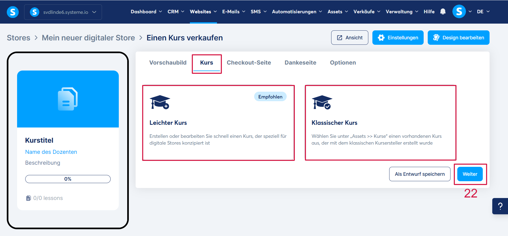The width and height of the screenshot is (508, 236).
Task: Open Einstellungen button
Action: pyautogui.click(x=398, y=37)
